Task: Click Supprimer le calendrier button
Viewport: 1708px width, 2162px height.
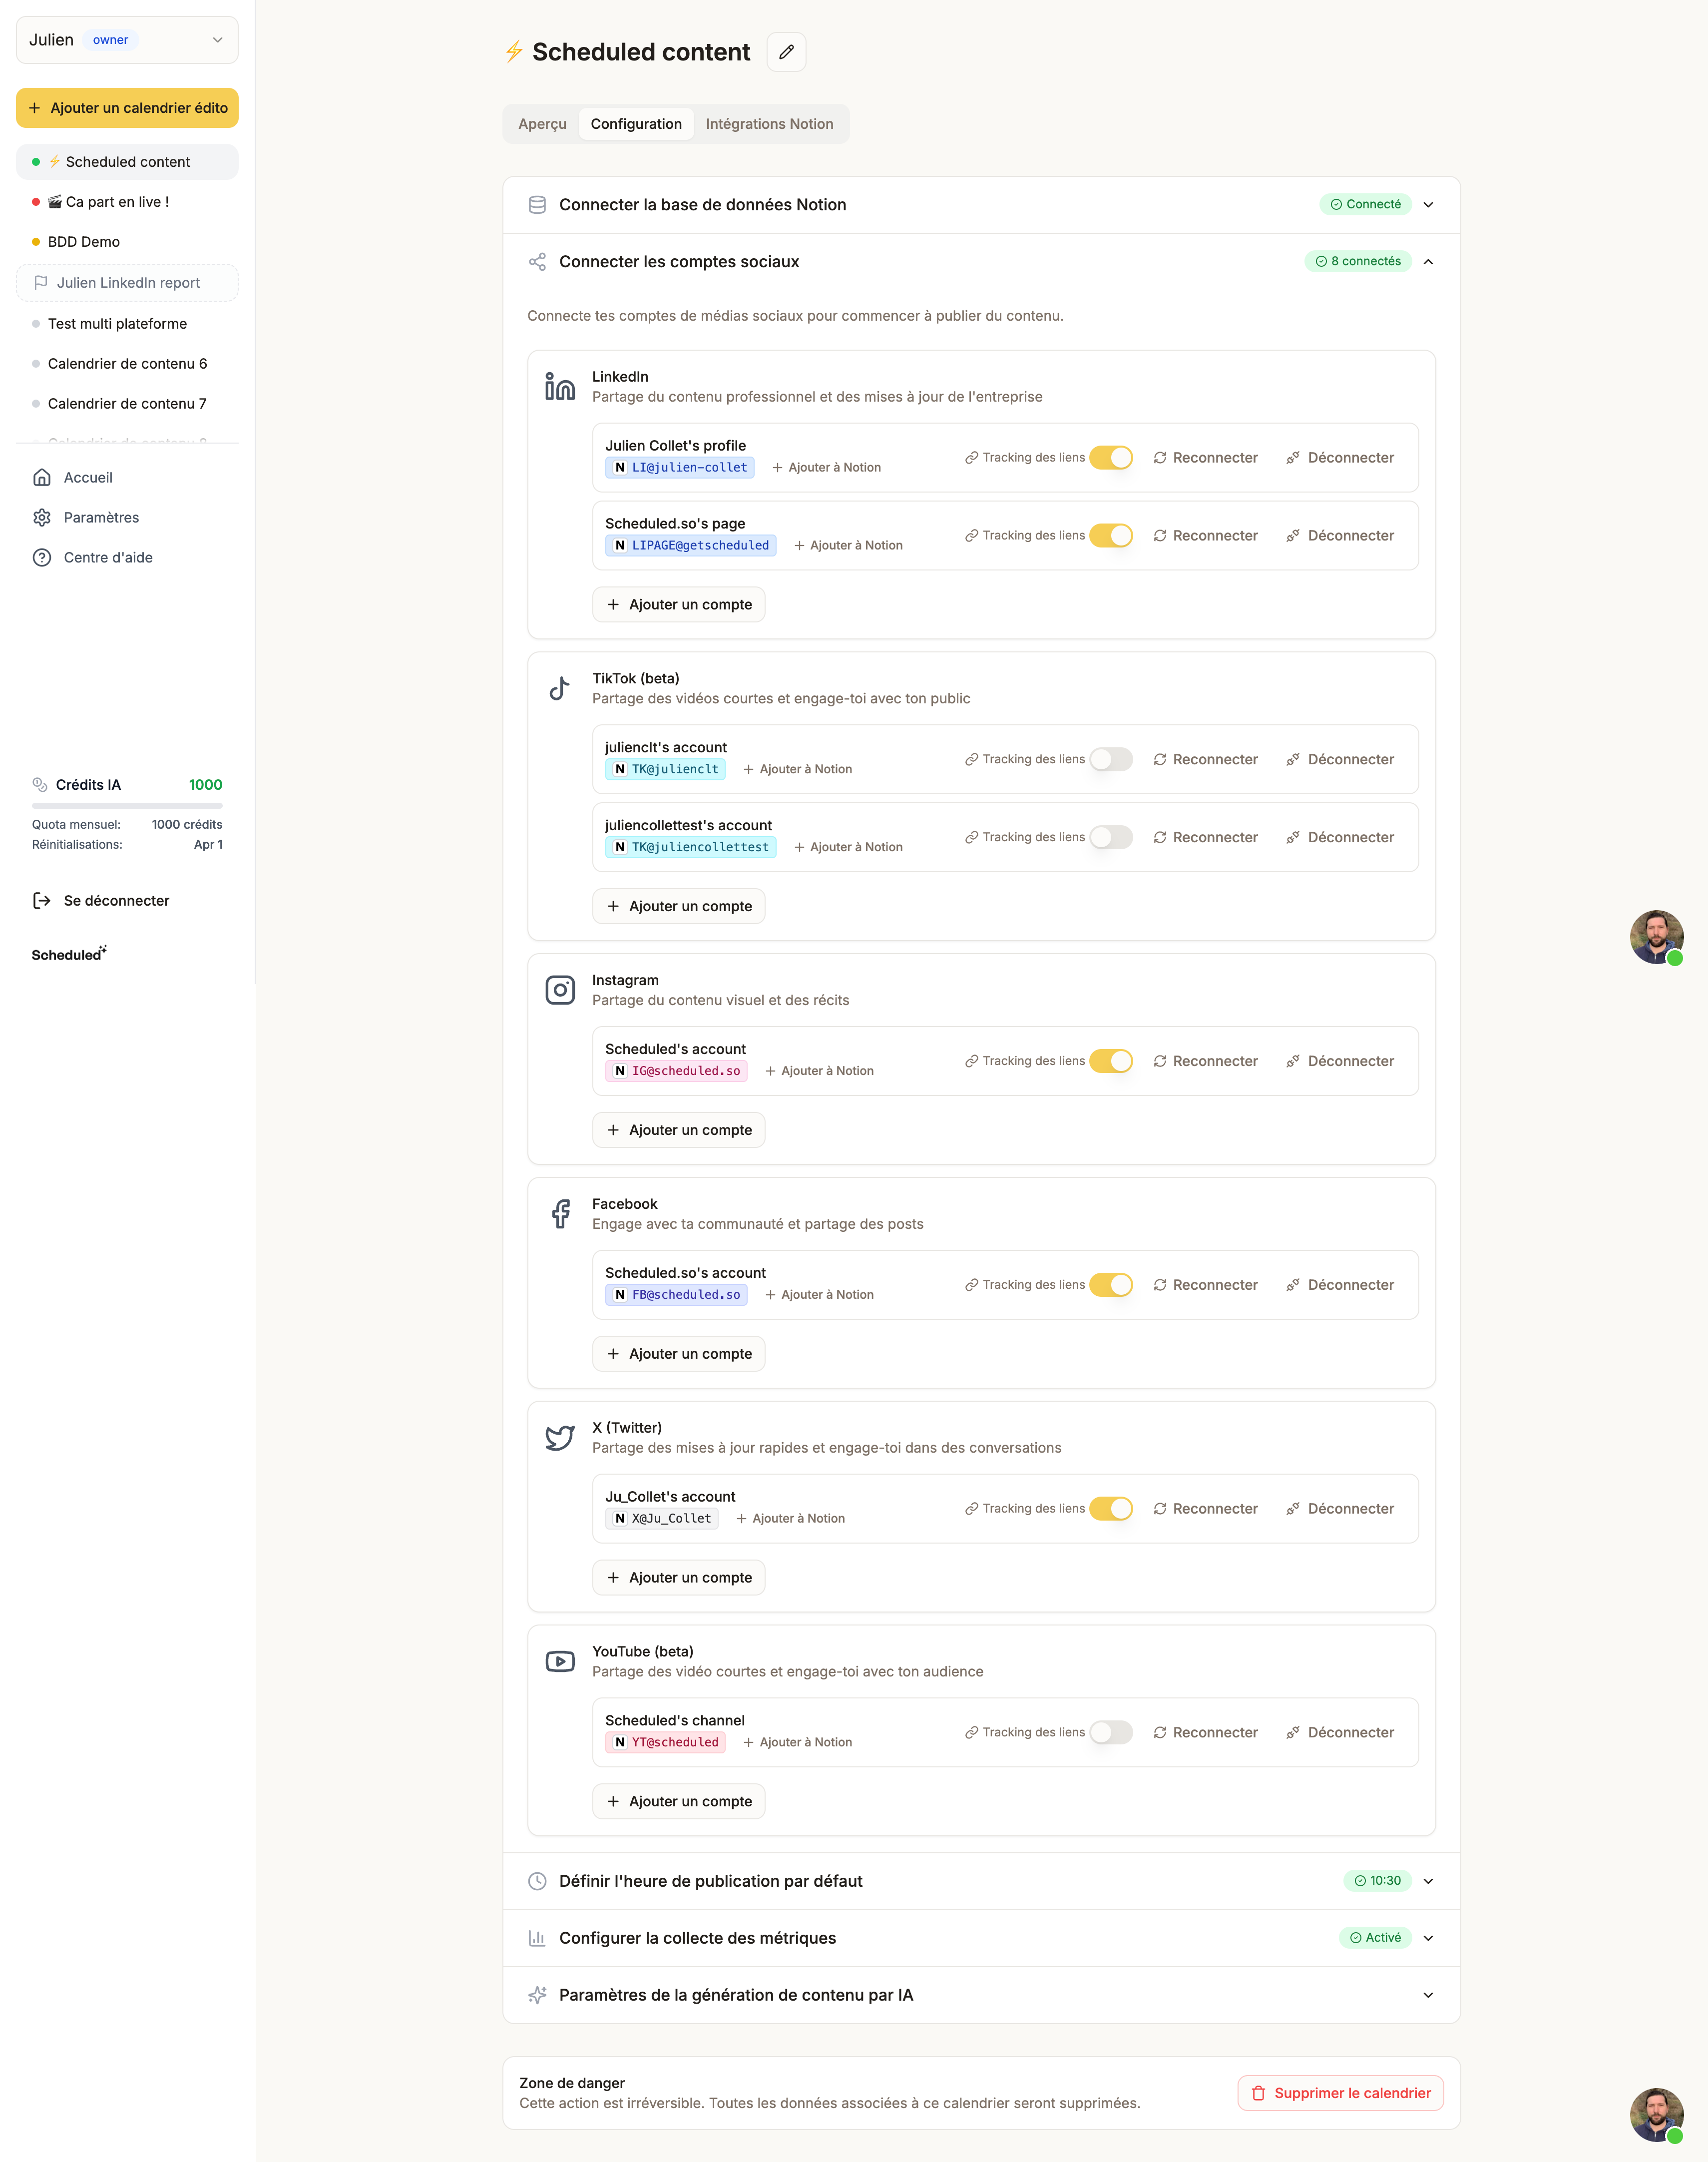Action: pyautogui.click(x=1340, y=2093)
